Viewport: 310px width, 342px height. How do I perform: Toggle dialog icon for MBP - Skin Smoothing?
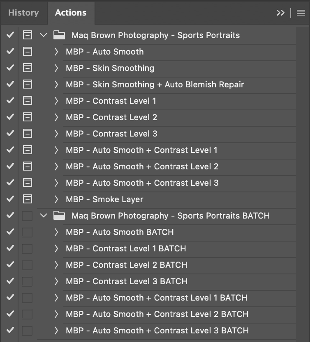tap(28, 68)
